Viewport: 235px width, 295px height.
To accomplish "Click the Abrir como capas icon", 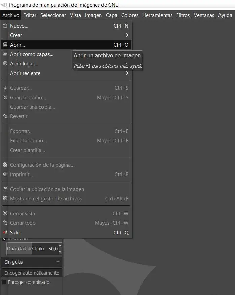I will pos(5,54).
